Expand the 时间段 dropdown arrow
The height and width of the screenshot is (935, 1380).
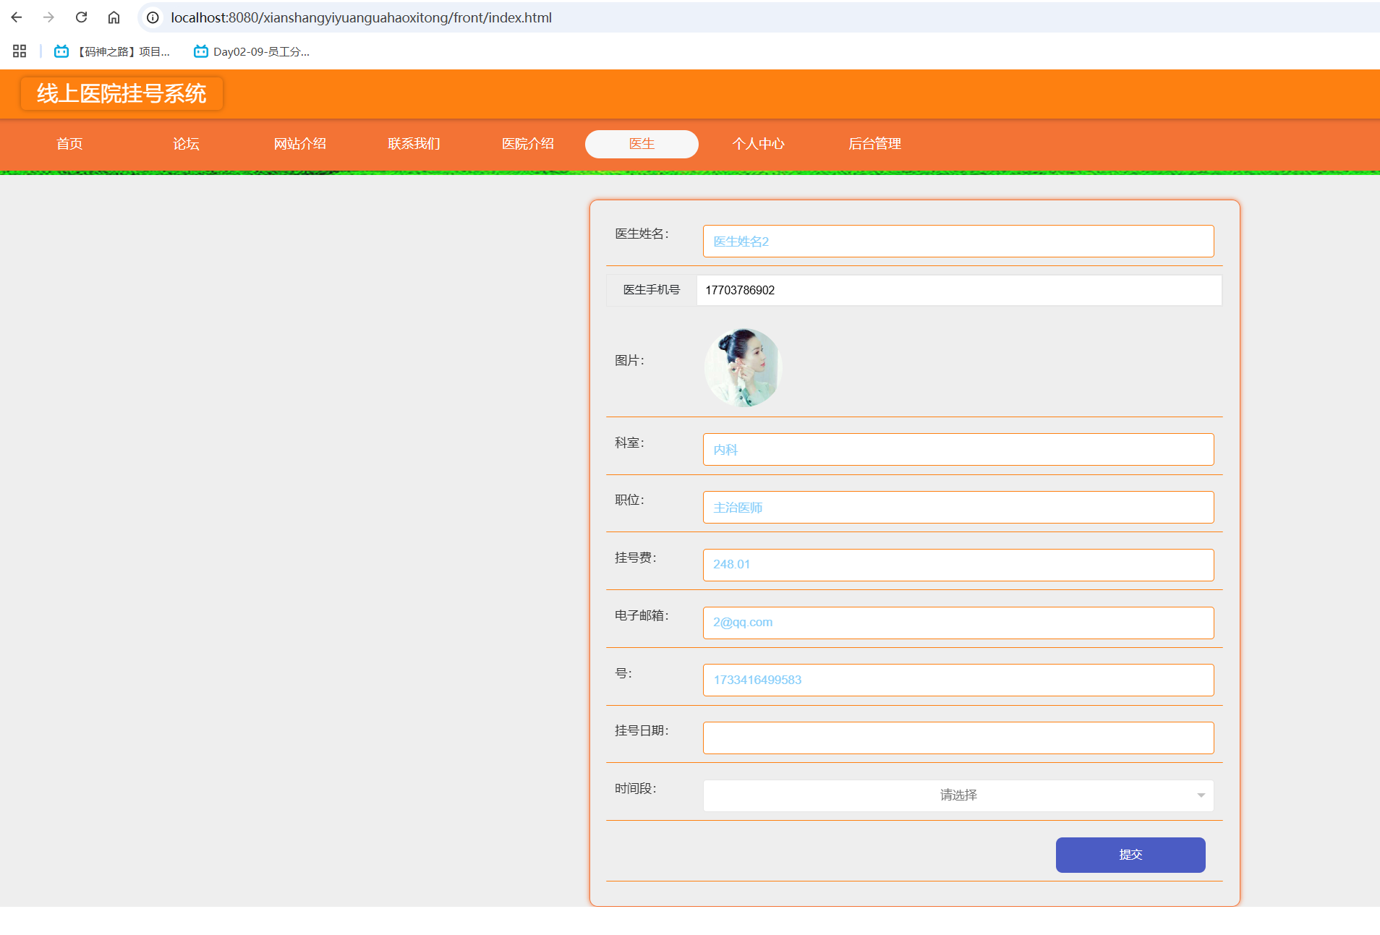tap(1201, 795)
